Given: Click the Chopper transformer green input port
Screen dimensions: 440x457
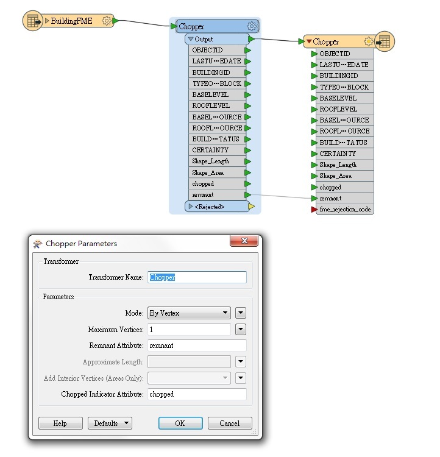Looking at the screenshot, I should [174, 26].
